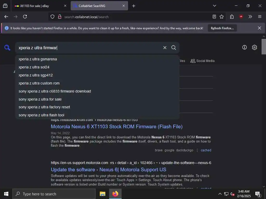Click the SearXNG magnifier logo

pyautogui.click(x=7, y=48)
